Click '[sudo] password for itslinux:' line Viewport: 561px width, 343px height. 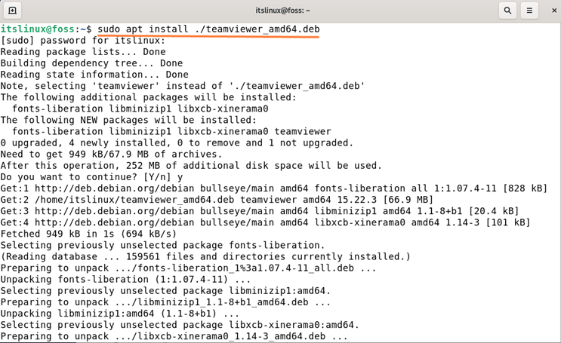click(83, 41)
